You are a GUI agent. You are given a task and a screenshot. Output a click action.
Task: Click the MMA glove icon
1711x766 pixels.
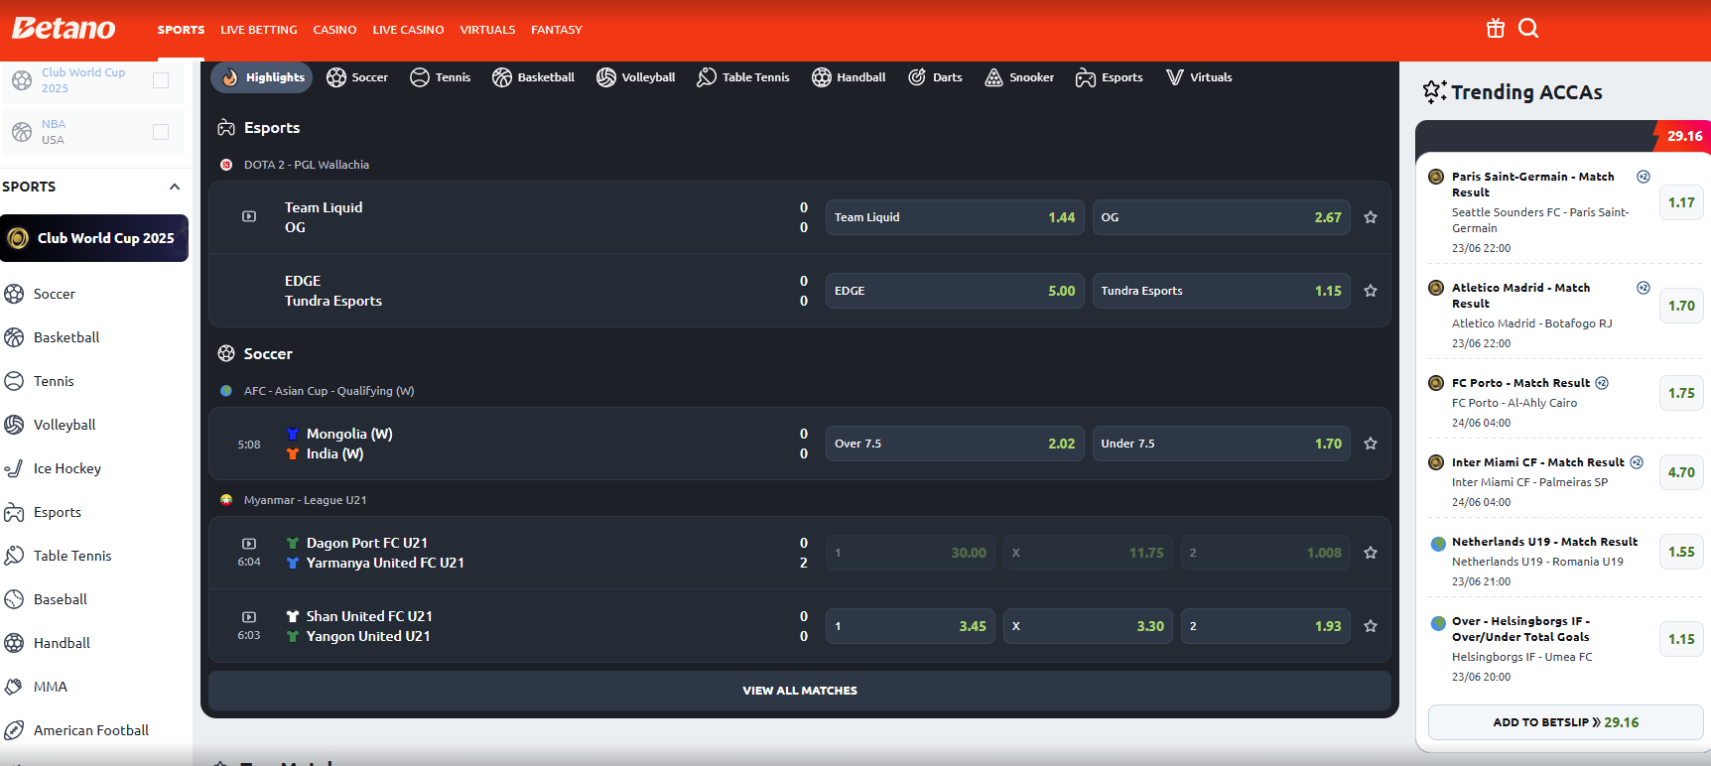14,687
